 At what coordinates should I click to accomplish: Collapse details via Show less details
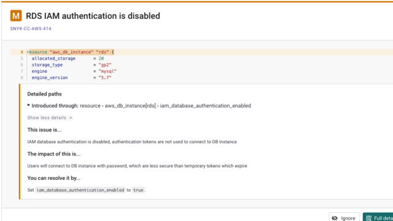[x=50, y=118]
